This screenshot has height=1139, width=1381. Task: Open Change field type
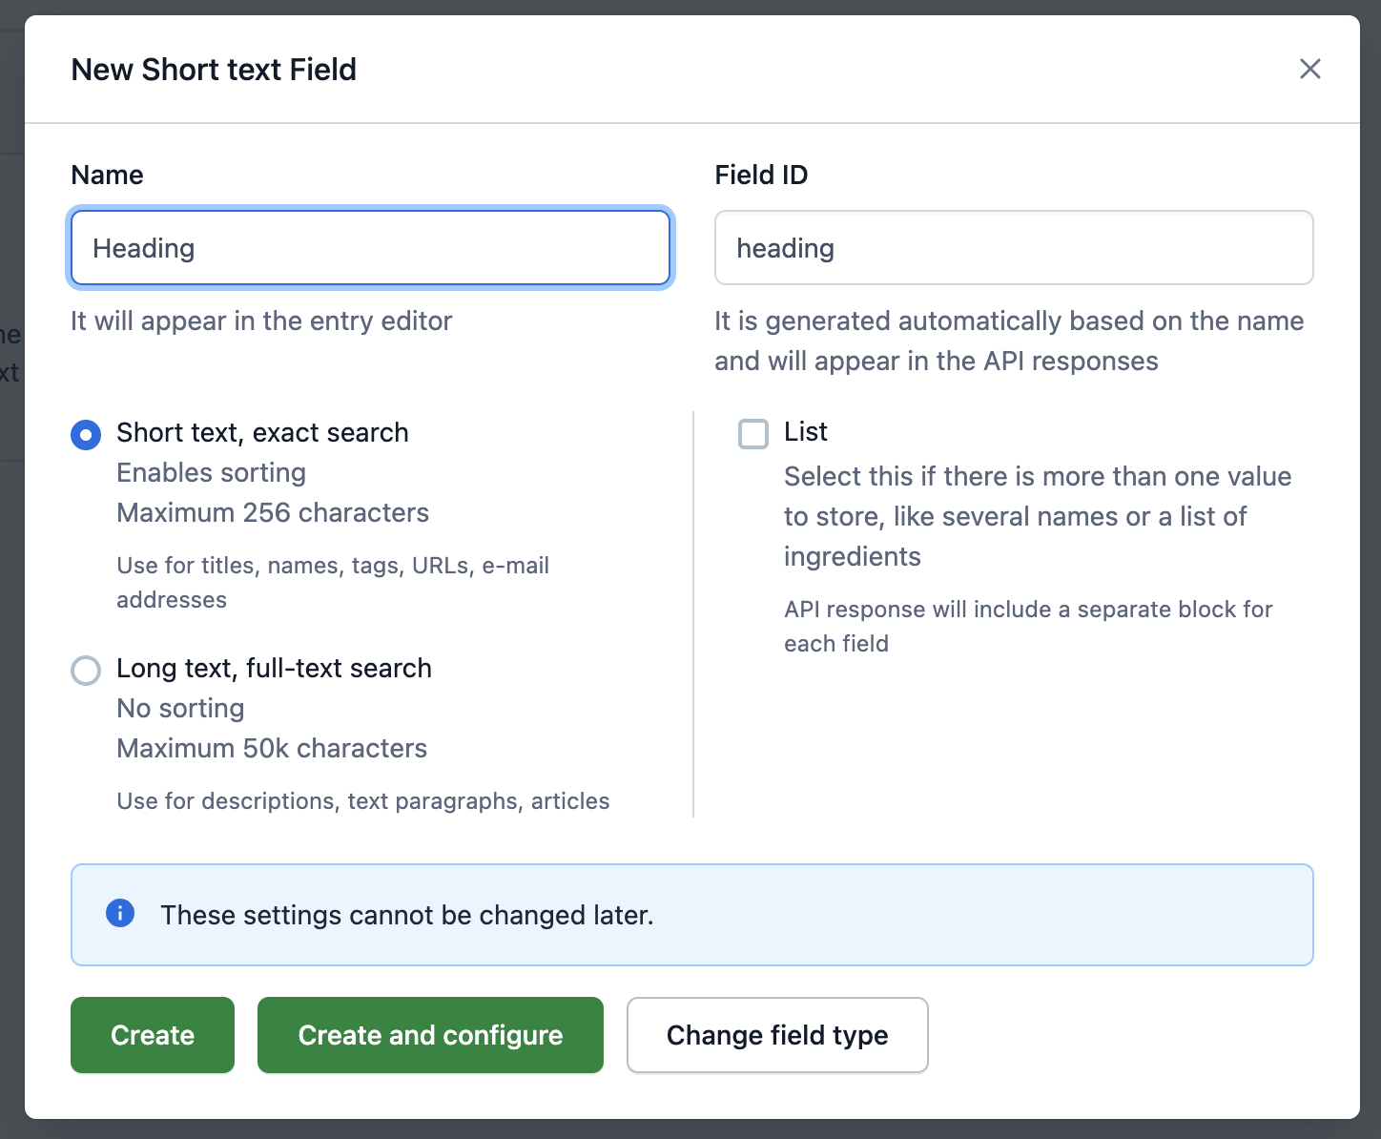pyautogui.click(x=777, y=1035)
